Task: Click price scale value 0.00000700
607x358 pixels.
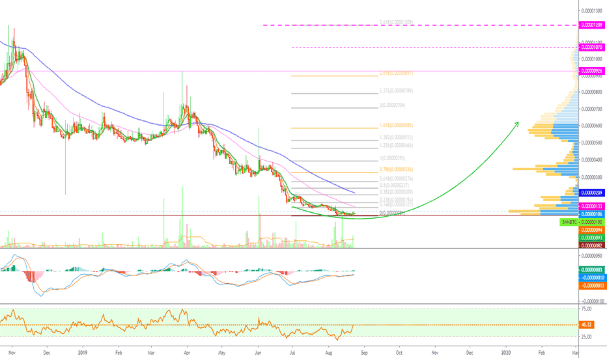Action: 592,109
